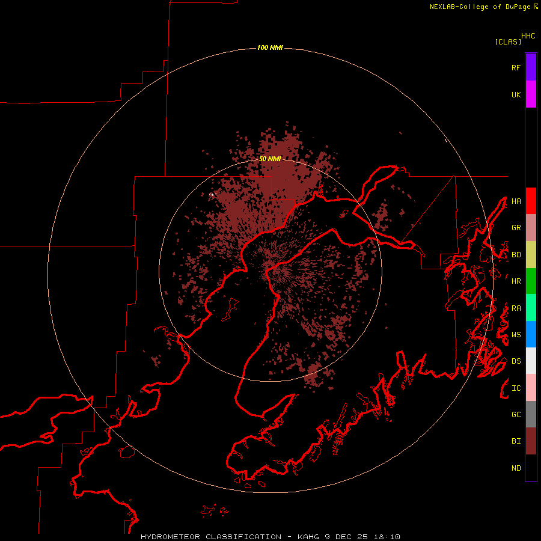The width and height of the screenshot is (541, 541).
Task: Select the BI dark red legend swatch
Action: click(531, 441)
